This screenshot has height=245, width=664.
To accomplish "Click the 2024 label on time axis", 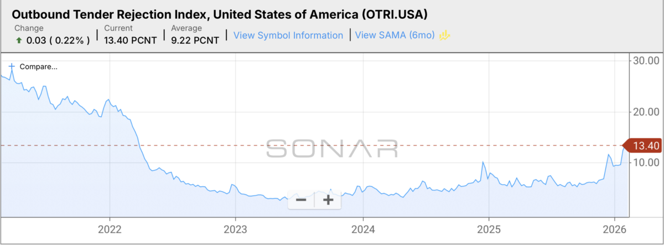I will coord(362,230).
